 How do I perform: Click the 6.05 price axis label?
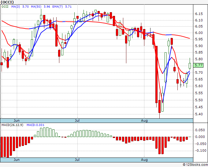pyautogui.click(x=199, y=27)
